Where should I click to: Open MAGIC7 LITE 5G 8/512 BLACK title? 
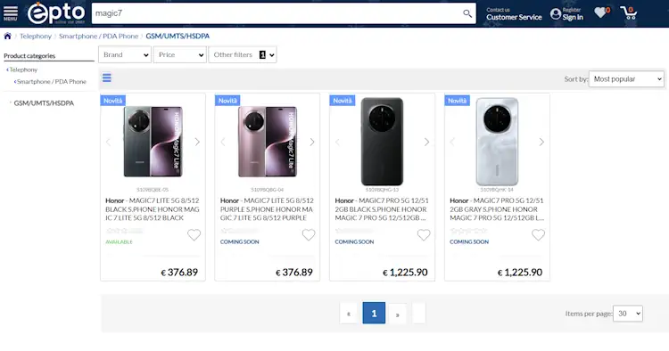pos(153,209)
